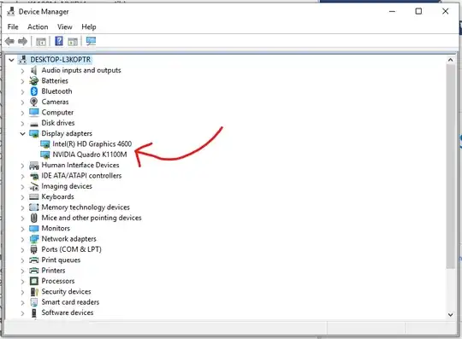This screenshot has height=339, width=462.
Task: Click the Memory technology devices icon
Action: [34, 207]
